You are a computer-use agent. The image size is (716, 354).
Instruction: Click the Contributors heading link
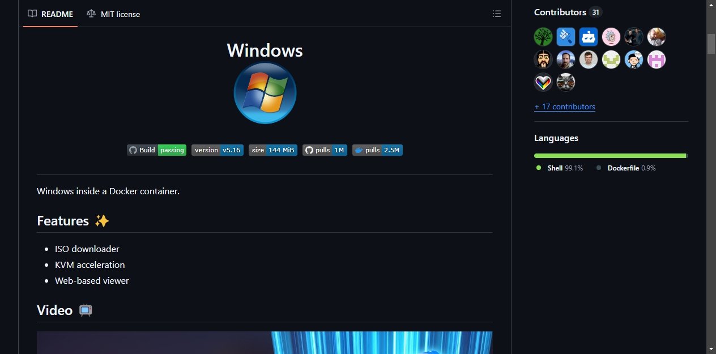(560, 12)
